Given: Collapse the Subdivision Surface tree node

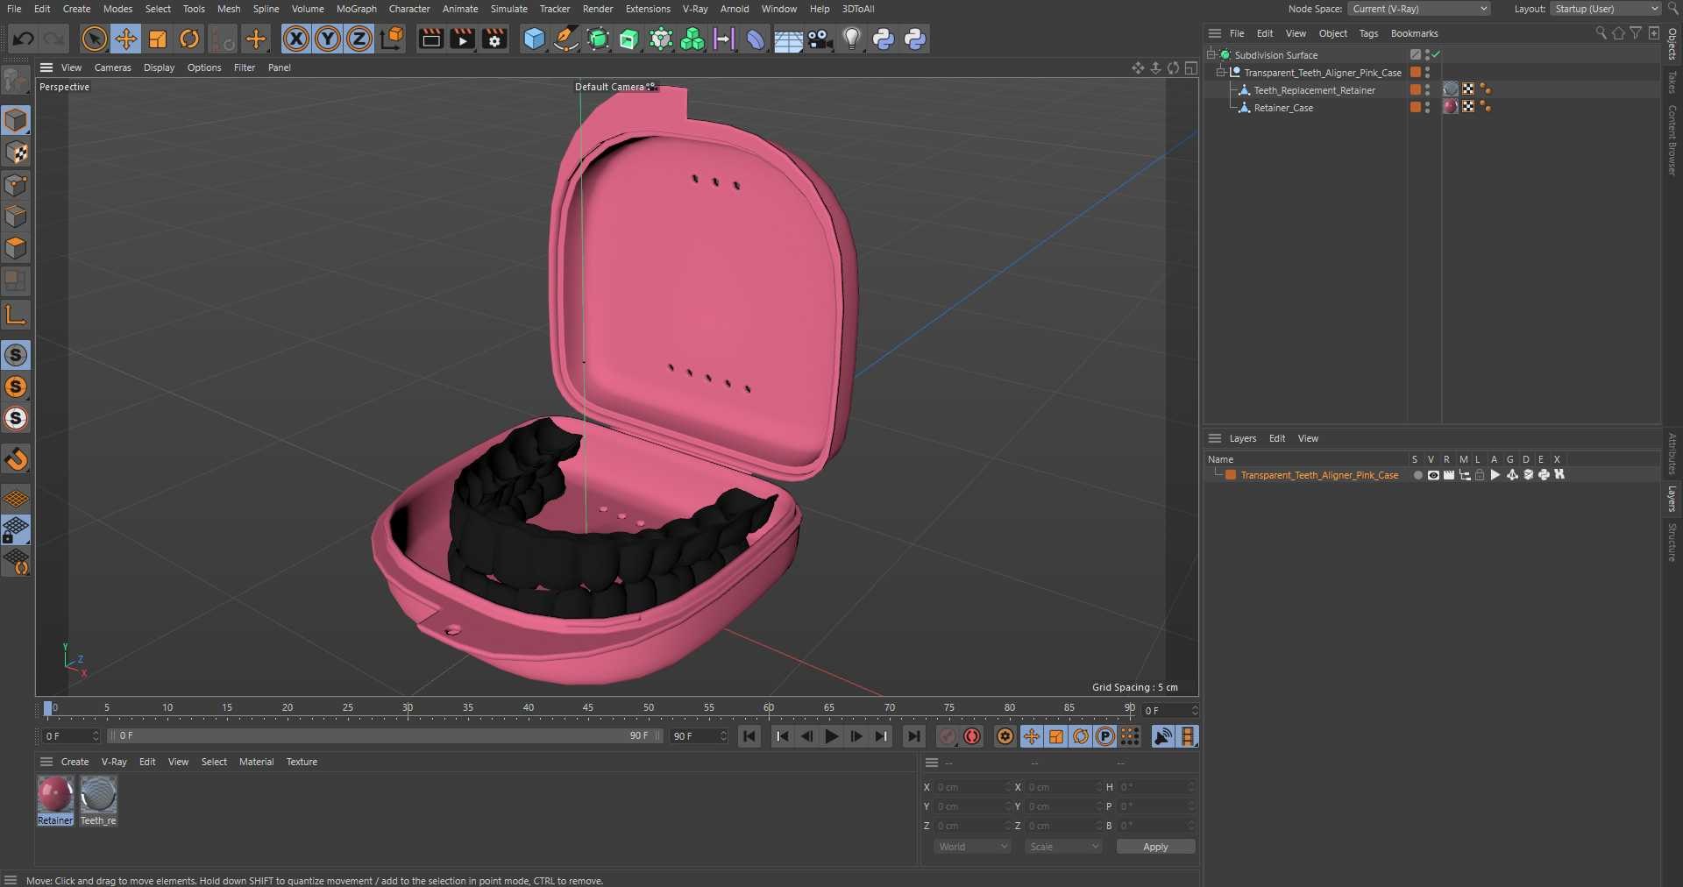Looking at the screenshot, I should point(1211,54).
